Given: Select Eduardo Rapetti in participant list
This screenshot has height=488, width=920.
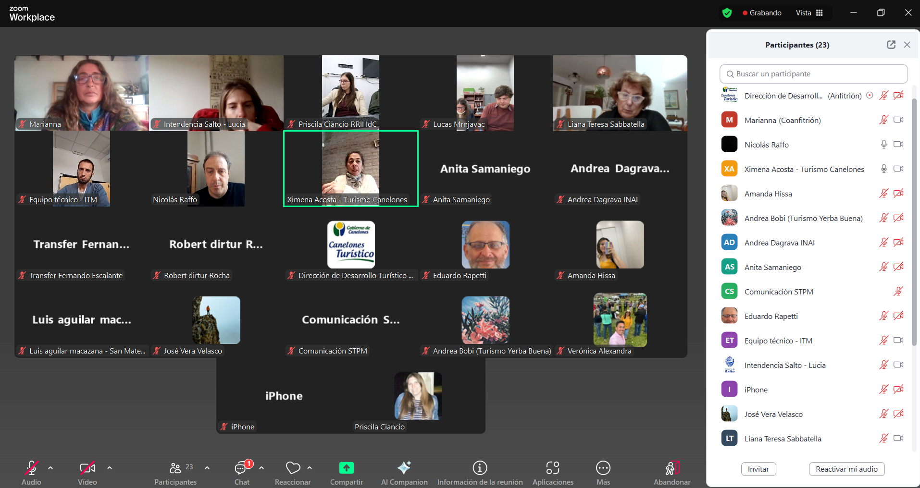Looking at the screenshot, I should (771, 316).
